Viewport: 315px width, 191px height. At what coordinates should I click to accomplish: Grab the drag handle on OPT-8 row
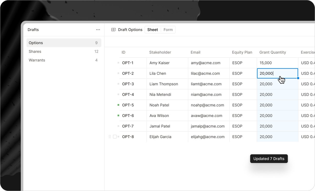click(110, 137)
